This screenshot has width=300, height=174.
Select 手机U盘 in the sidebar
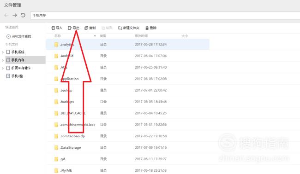point(17,76)
